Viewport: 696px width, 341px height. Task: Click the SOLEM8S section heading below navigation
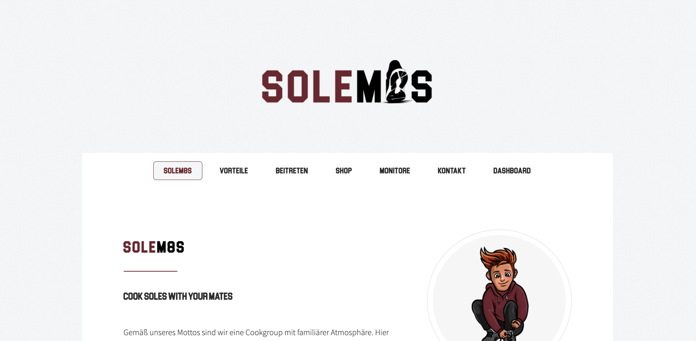[154, 247]
